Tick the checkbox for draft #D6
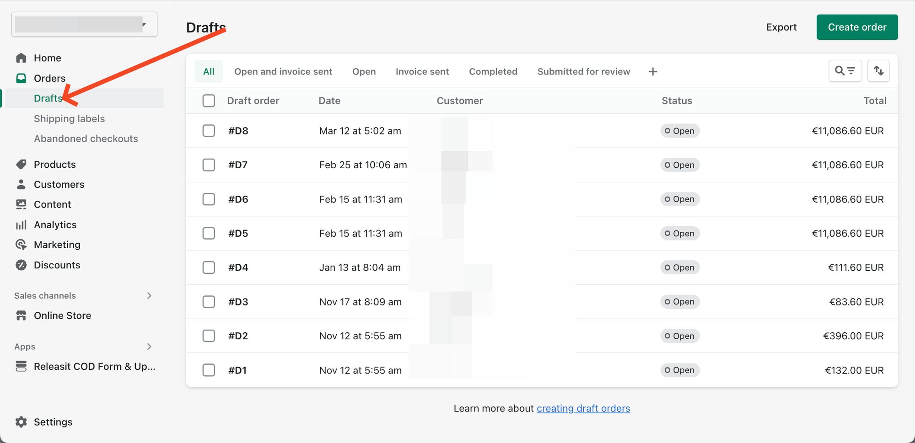This screenshot has height=443, width=915. (x=209, y=199)
